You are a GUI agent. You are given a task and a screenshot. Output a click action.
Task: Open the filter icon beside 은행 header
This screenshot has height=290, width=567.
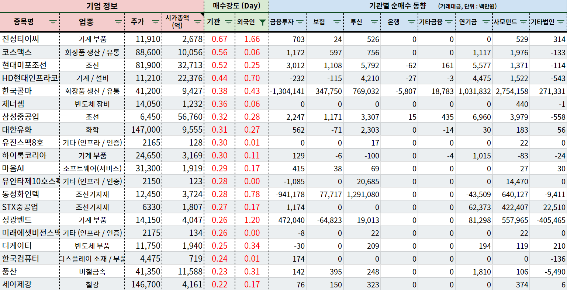pyautogui.click(x=411, y=22)
